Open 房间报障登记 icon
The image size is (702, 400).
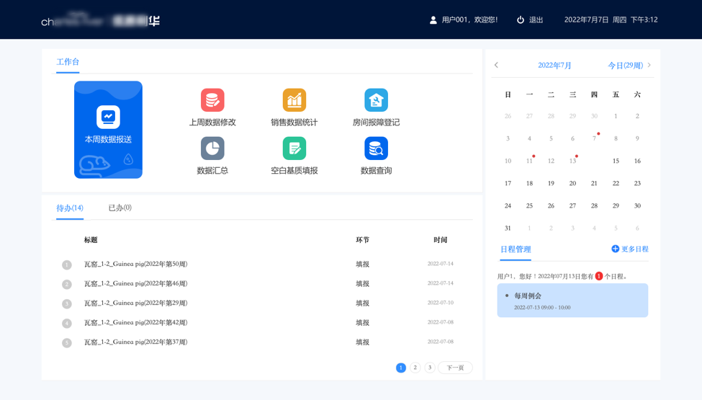(376, 100)
